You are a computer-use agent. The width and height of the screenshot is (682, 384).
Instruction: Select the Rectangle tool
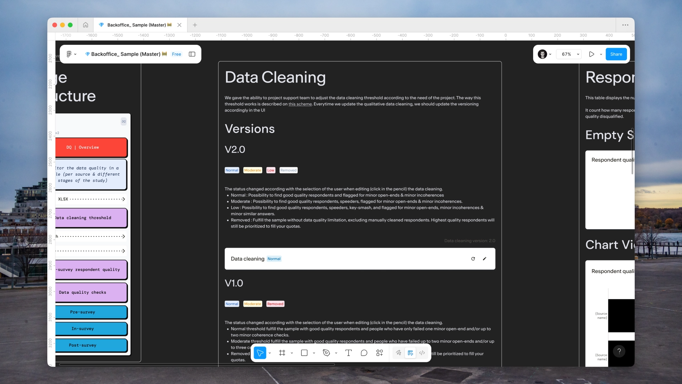[304, 353]
